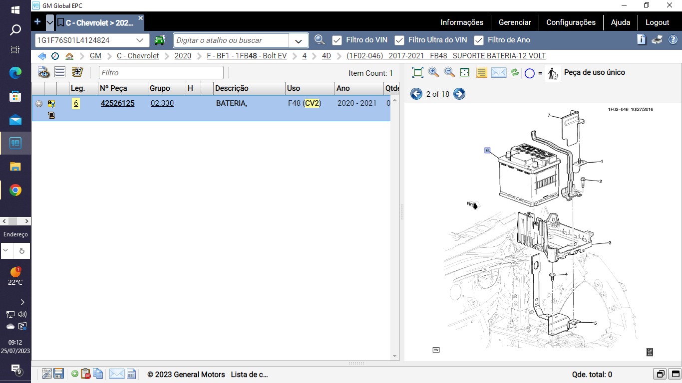
Task: Navigate to GM breadcrumb link
Action: 95,56
